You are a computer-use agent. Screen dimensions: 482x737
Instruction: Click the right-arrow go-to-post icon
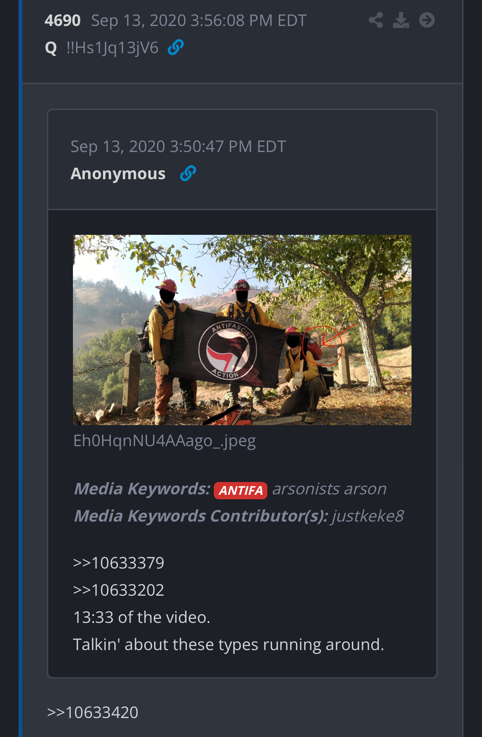[427, 20]
